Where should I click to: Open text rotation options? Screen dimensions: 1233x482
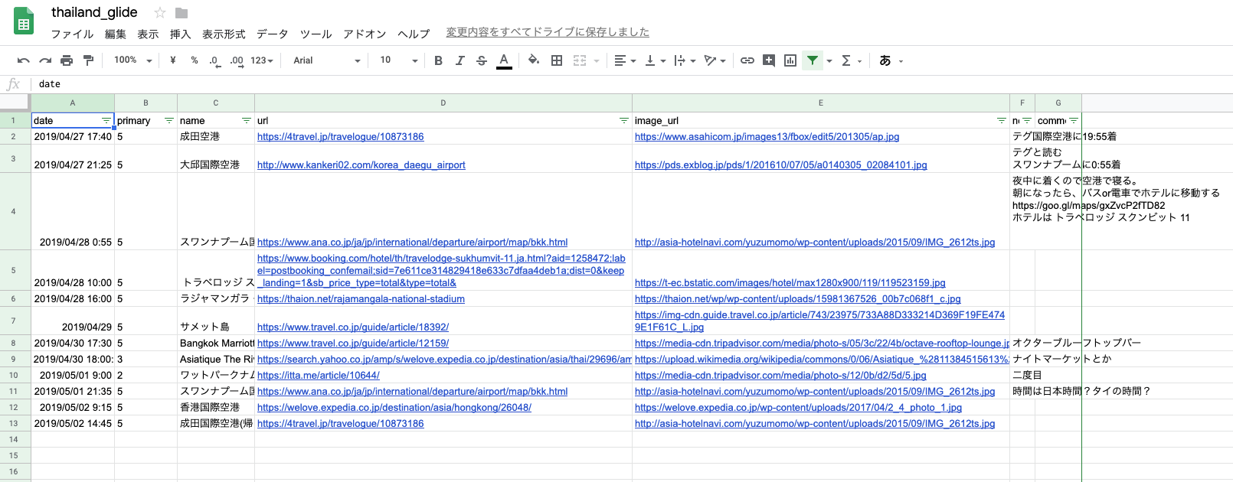715,60
